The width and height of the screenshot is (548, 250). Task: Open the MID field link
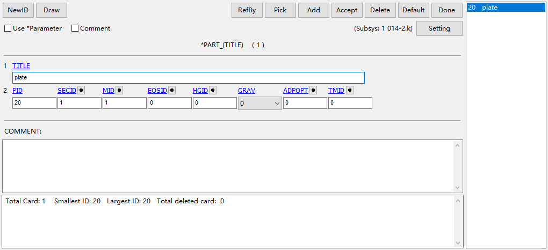click(x=109, y=91)
